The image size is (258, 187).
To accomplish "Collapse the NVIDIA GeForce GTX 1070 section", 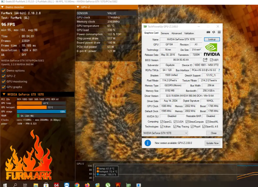I will pyautogui.click(x=4, y=94).
